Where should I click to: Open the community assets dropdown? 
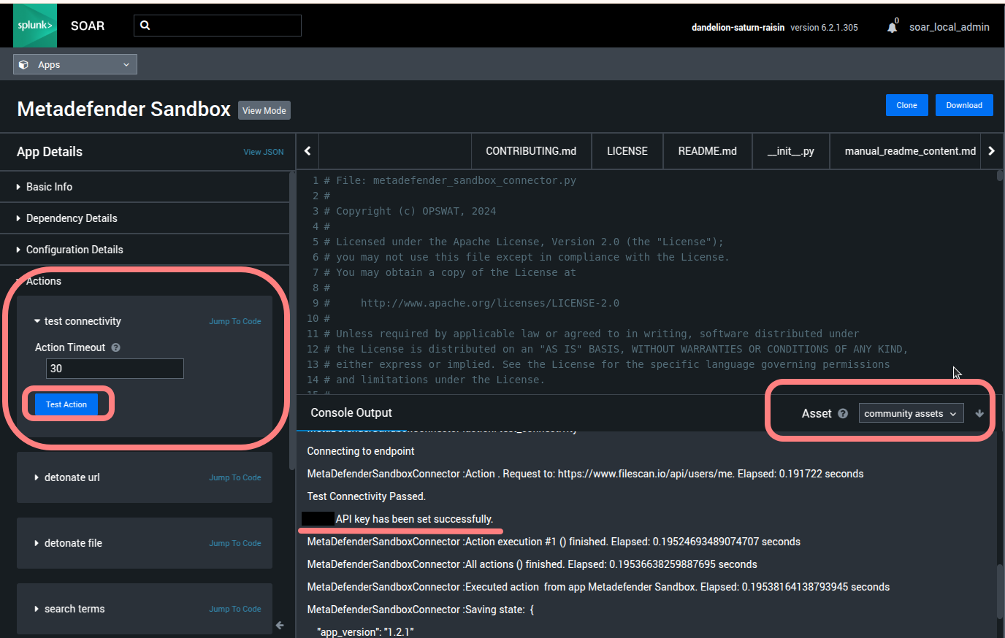[x=911, y=413]
